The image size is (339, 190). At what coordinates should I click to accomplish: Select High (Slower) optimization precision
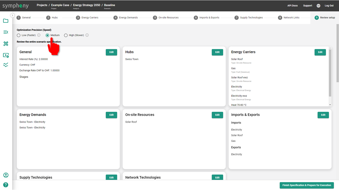(x=66, y=35)
